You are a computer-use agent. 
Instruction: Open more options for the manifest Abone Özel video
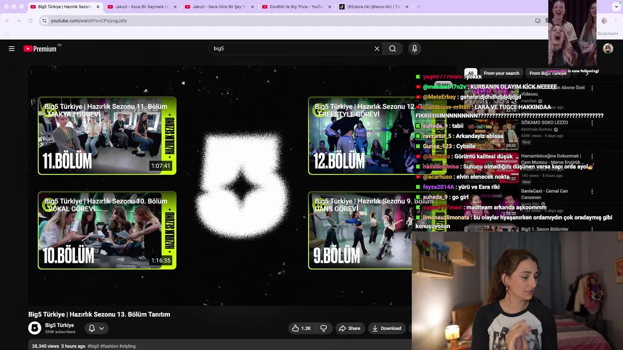click(x=592, y=88)
